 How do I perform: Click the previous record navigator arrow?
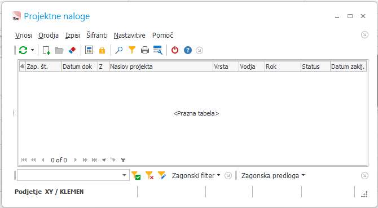tap(43, 160)
